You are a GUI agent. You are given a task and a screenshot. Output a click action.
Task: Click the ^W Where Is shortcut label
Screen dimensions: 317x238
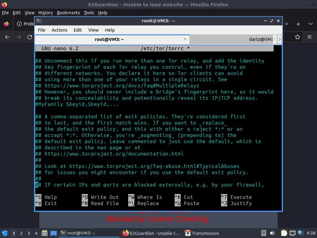click(x=145, y=197)
